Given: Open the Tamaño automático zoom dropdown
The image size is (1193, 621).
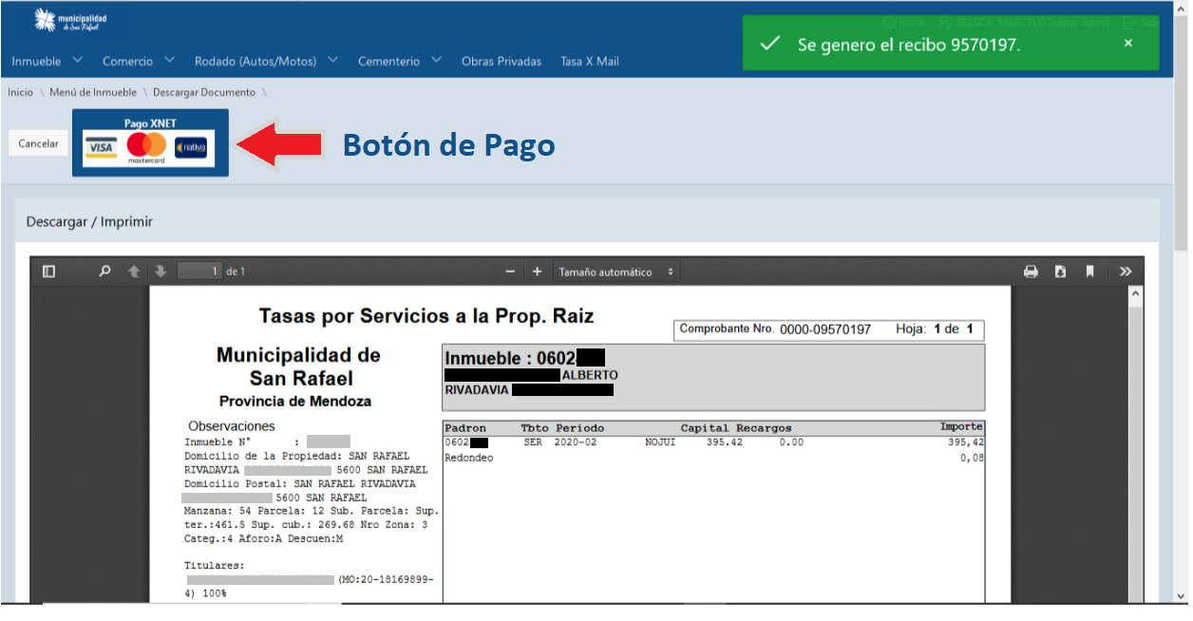Looking at the screenshot, I should (x=615, y=272).
